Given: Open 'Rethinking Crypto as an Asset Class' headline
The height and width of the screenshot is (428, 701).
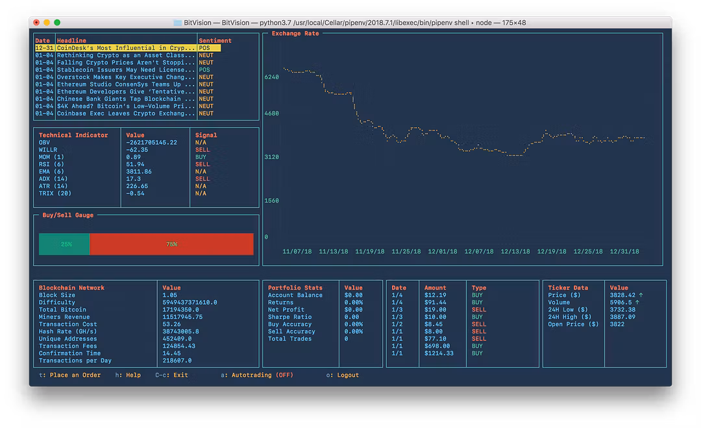Looking at the screenshot, I should (127, 55).
